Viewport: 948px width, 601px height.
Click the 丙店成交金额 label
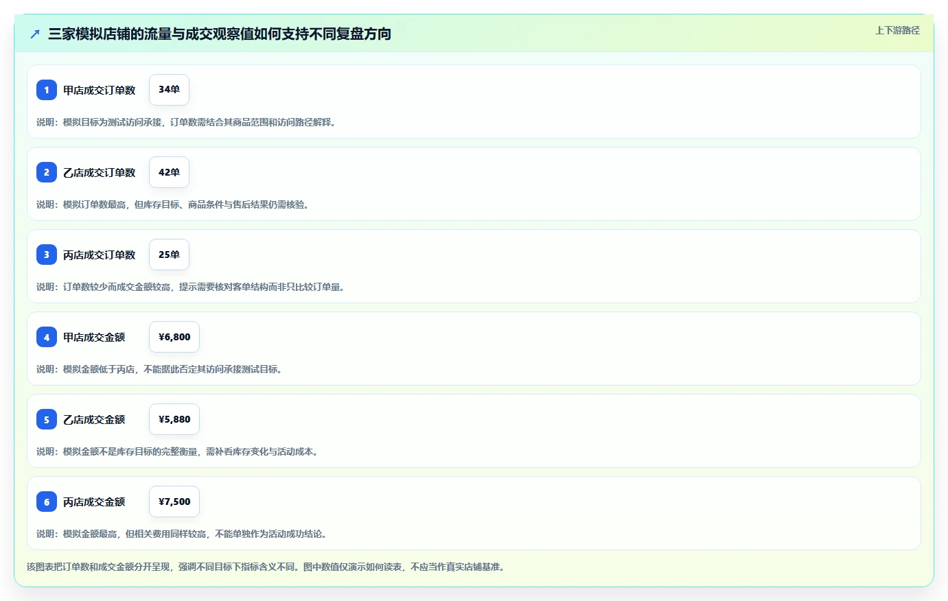click(x=94, y=502)
